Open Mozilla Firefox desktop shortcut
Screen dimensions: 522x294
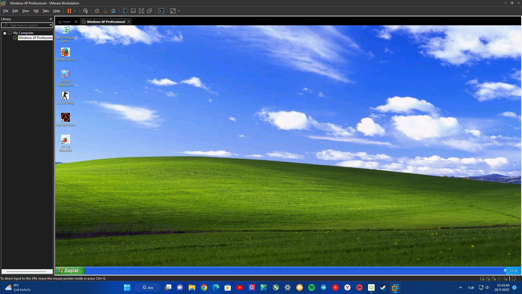[65, 52]
